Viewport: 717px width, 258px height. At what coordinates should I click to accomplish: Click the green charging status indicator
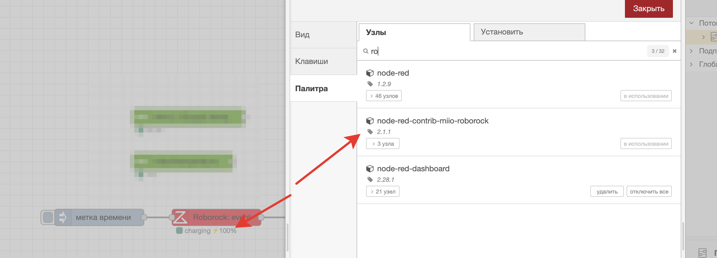(179, 230)
